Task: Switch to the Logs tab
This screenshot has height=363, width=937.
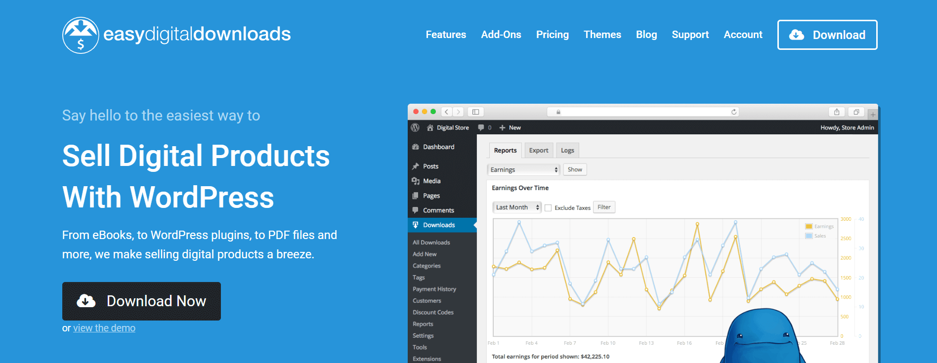Action: [567, 150]
